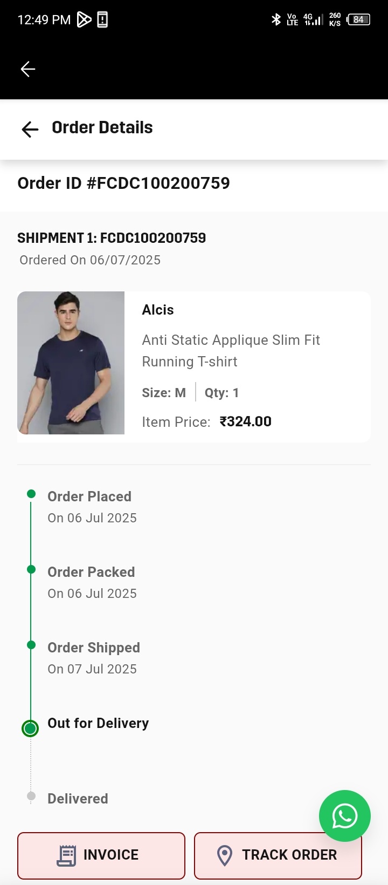Open WhatsApp chat support bubble
Screen dimensions: 388x885
345,815
